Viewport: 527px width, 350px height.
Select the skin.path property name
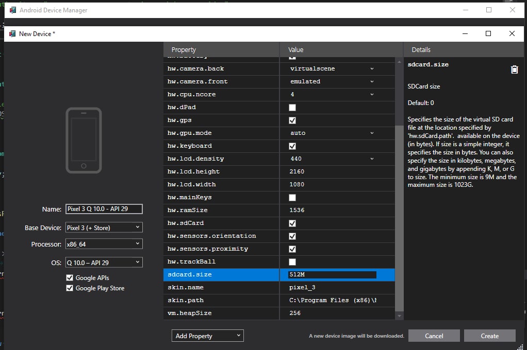coord(186,301)
